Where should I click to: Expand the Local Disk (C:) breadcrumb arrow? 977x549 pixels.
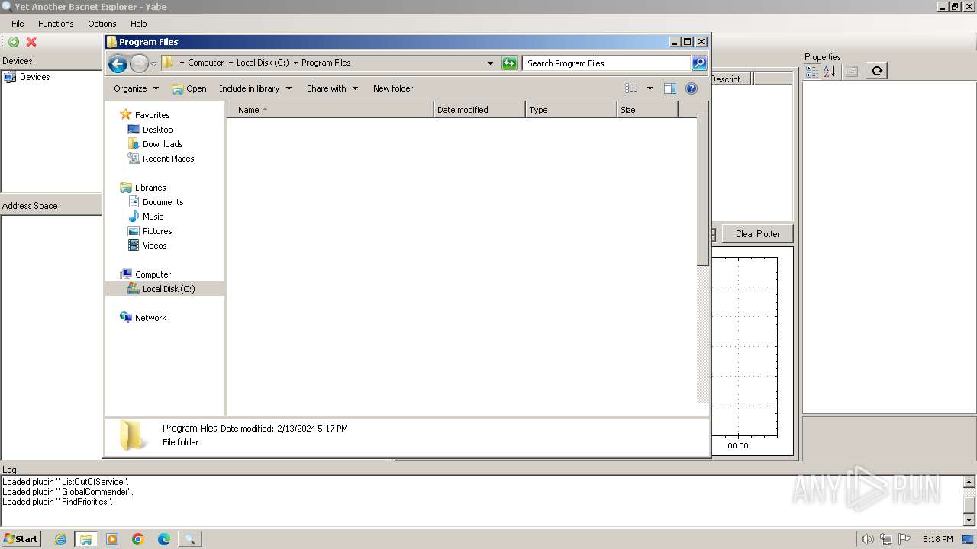[x=295, y=63]
